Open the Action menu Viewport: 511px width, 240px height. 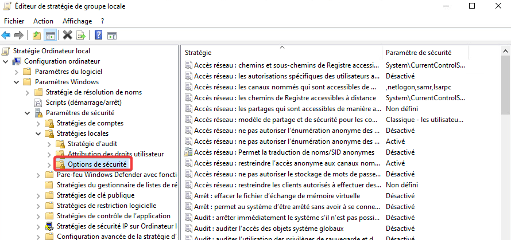pyautogui.click(x=43, y=21)
